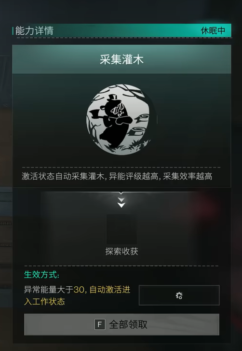The width and height of the screenshot is (242, 351).
Task: Click the 生效方式 heading
Action: (41, 275)
